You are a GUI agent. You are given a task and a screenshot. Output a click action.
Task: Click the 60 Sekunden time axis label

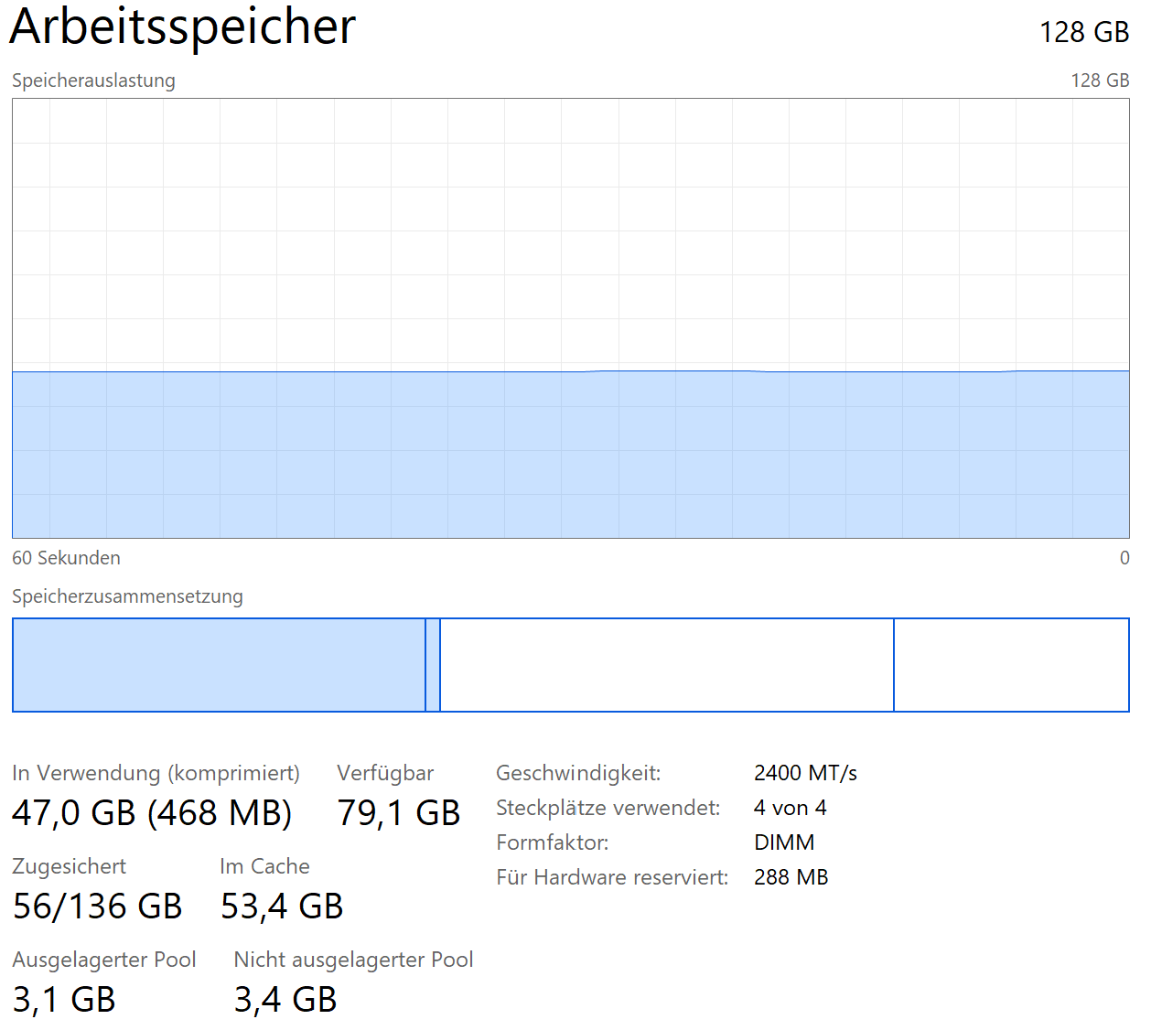[x=66, y=558]
